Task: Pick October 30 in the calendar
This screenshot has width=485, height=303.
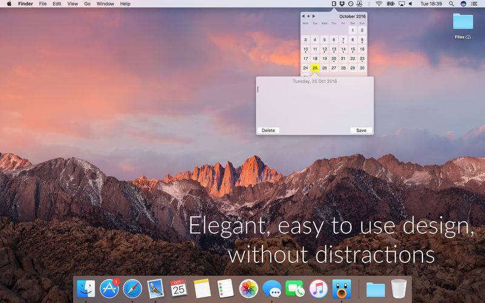Action: 362,68
